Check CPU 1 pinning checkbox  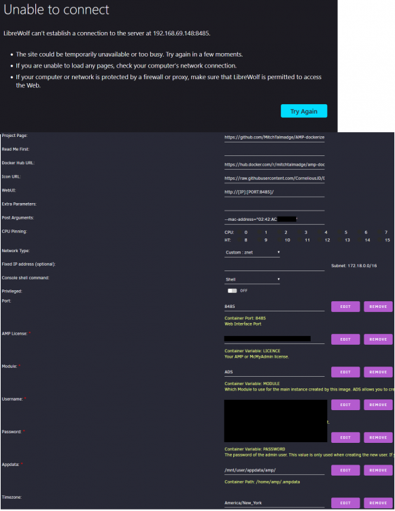pos(260,232)
